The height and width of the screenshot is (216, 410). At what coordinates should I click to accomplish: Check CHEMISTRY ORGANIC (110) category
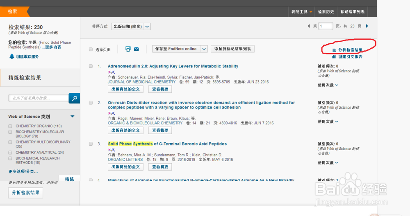click(10, 126)
